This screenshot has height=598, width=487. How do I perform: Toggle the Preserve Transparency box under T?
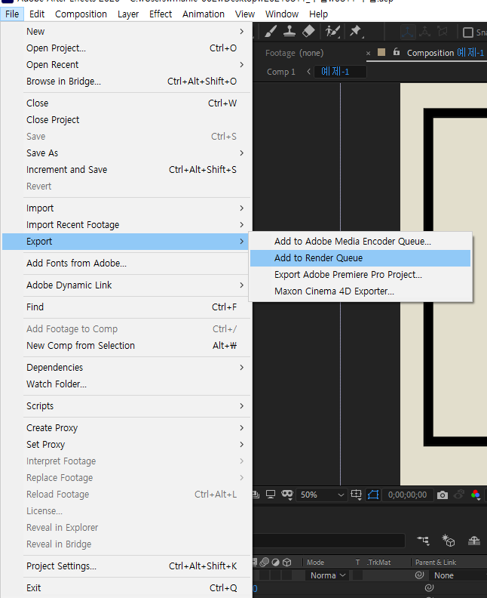pyautogui.click(x=357, y=575)
